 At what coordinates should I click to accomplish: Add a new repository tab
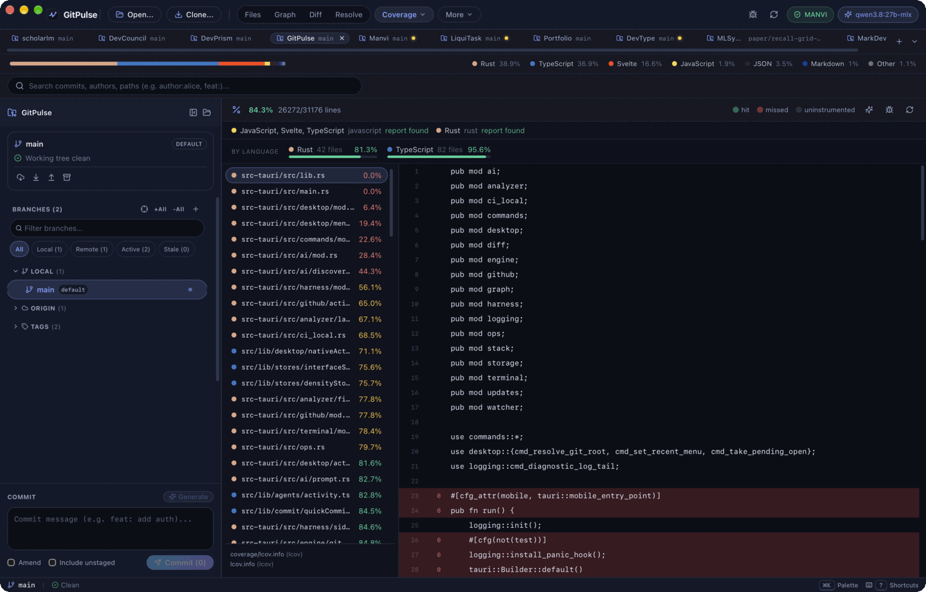coord(899,41)
